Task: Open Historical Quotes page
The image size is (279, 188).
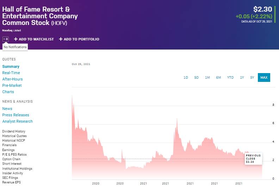Action: [14, 136]
